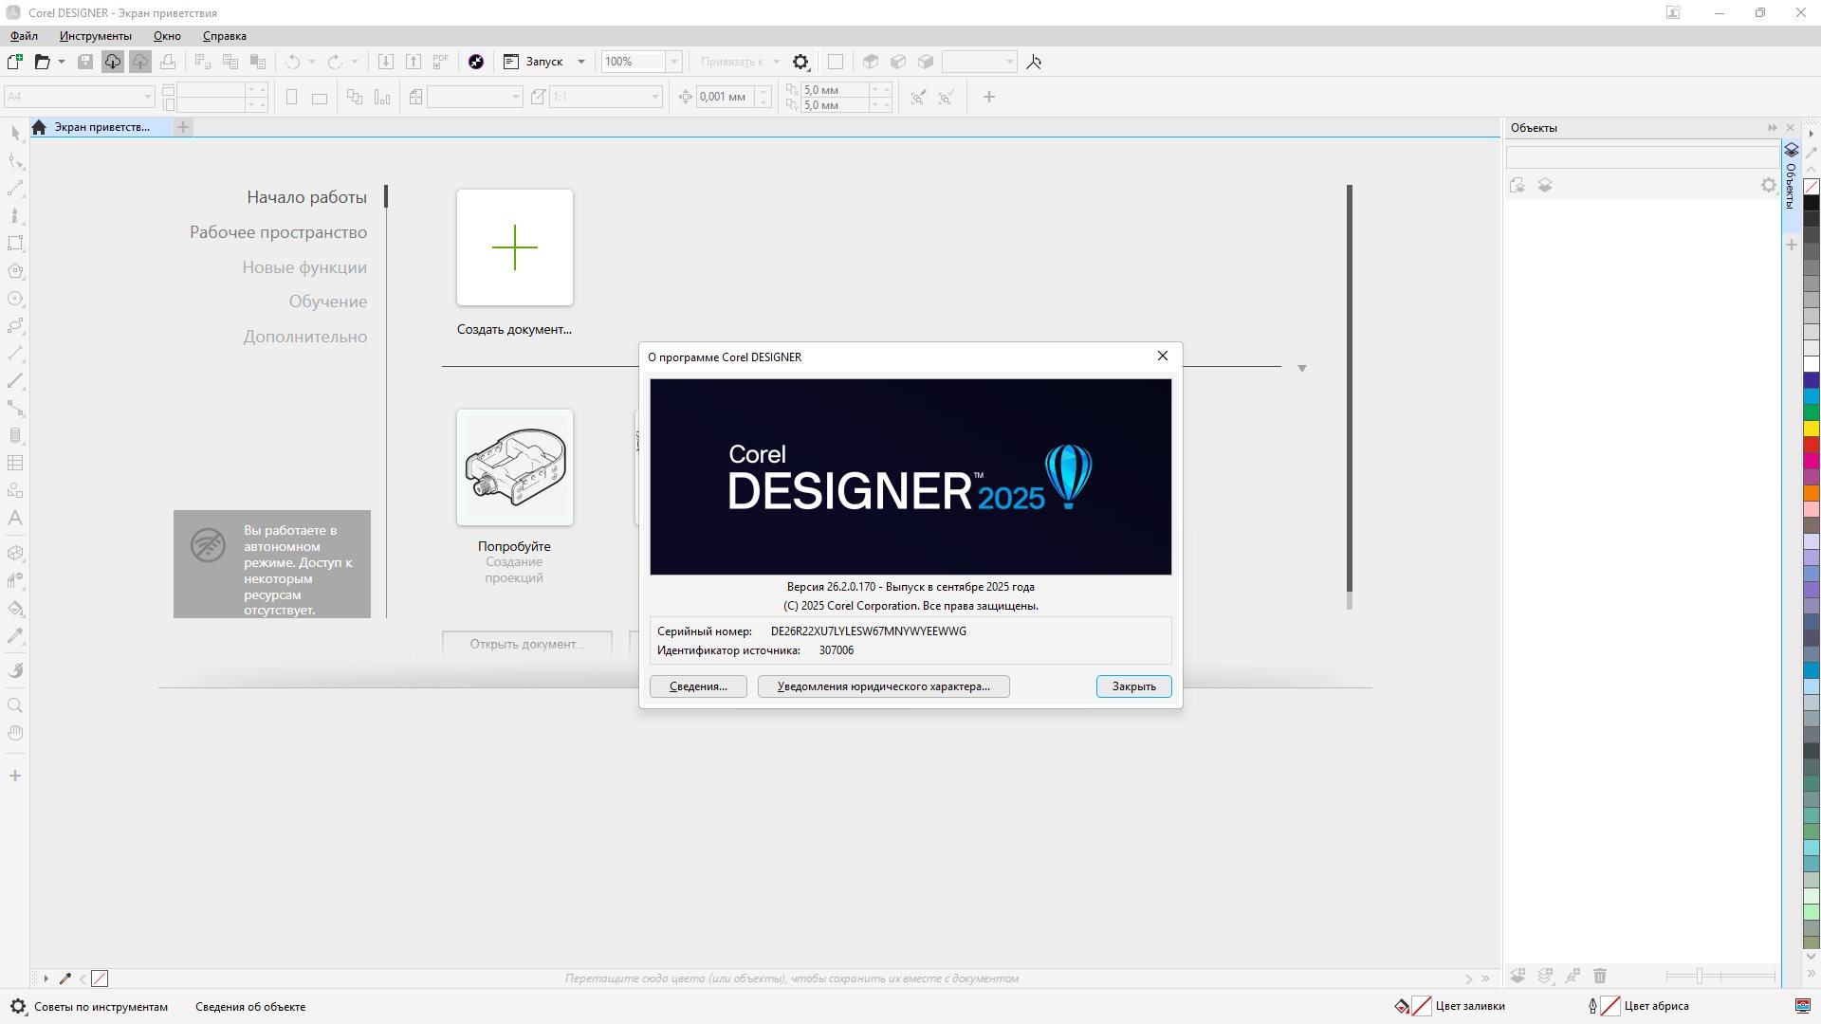Pick the yellow swatch in color palette
The height and width of the screenshot is (1024, 1821).
coord(1811,429)
